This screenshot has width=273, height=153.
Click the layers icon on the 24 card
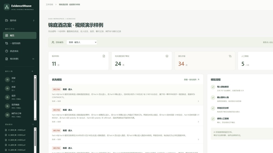167,56
